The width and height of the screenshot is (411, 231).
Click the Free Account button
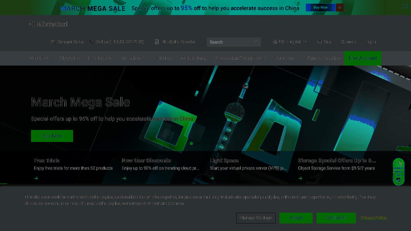click(x=363, y=58)
